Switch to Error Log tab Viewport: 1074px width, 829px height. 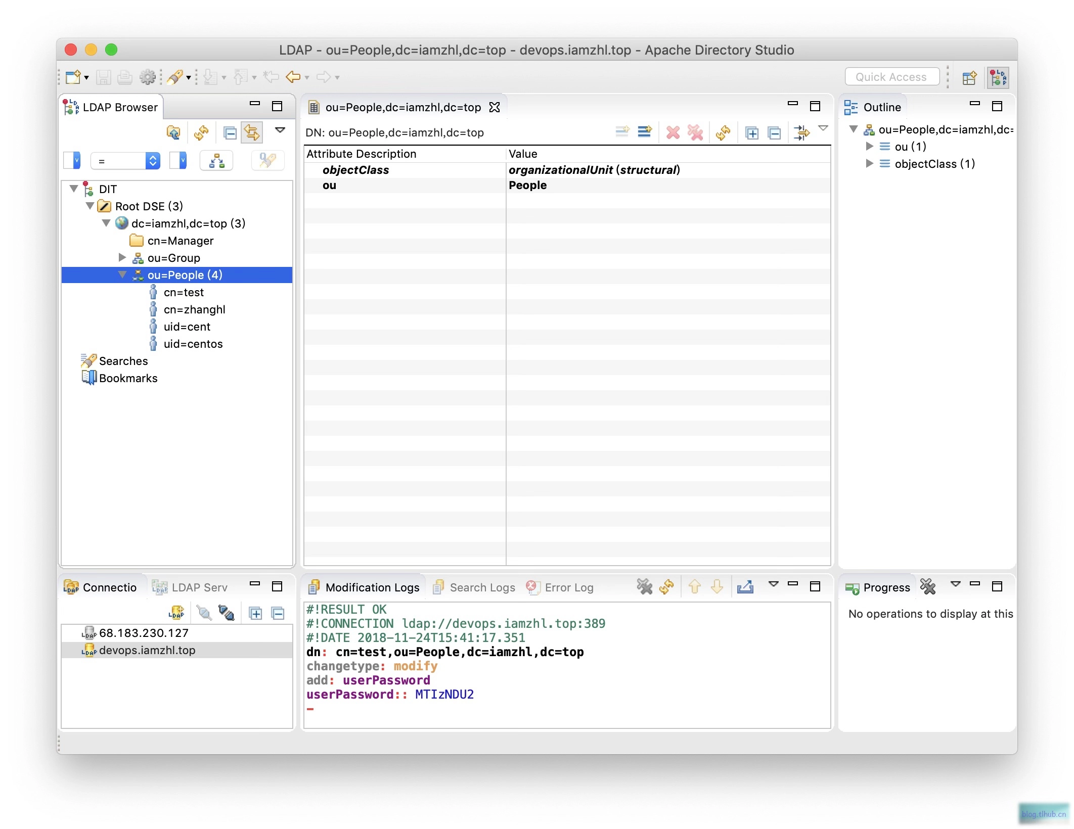point(560,587)
